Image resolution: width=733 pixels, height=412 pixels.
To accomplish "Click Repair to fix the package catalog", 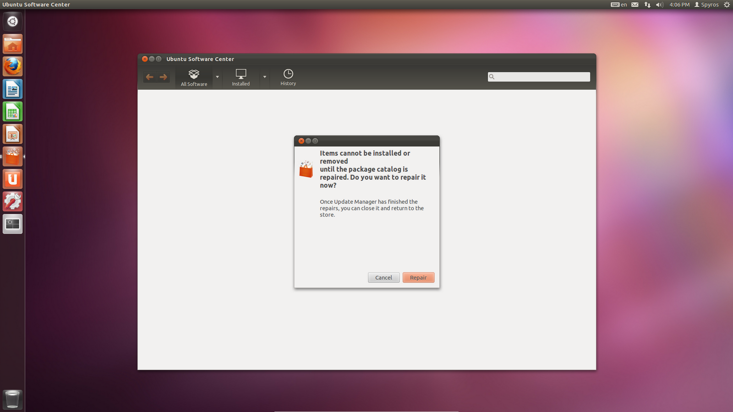I will coord(418,277).
